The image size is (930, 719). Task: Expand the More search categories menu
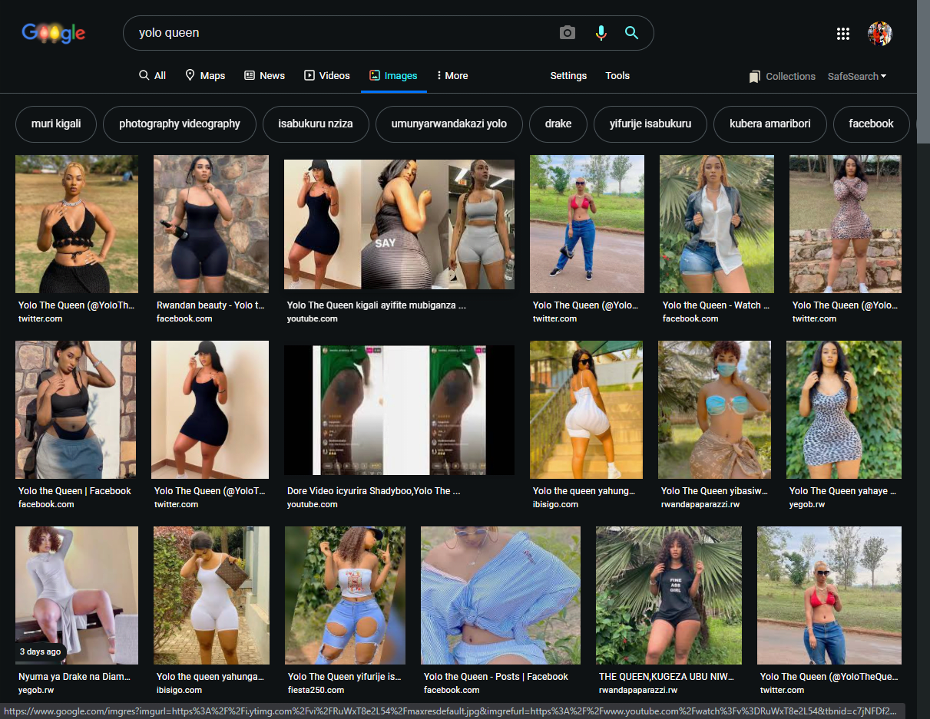tap(452, 75)
